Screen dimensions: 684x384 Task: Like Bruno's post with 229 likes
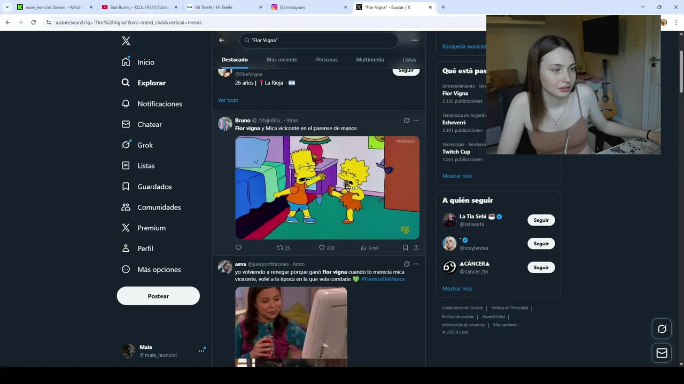[327, 247]
